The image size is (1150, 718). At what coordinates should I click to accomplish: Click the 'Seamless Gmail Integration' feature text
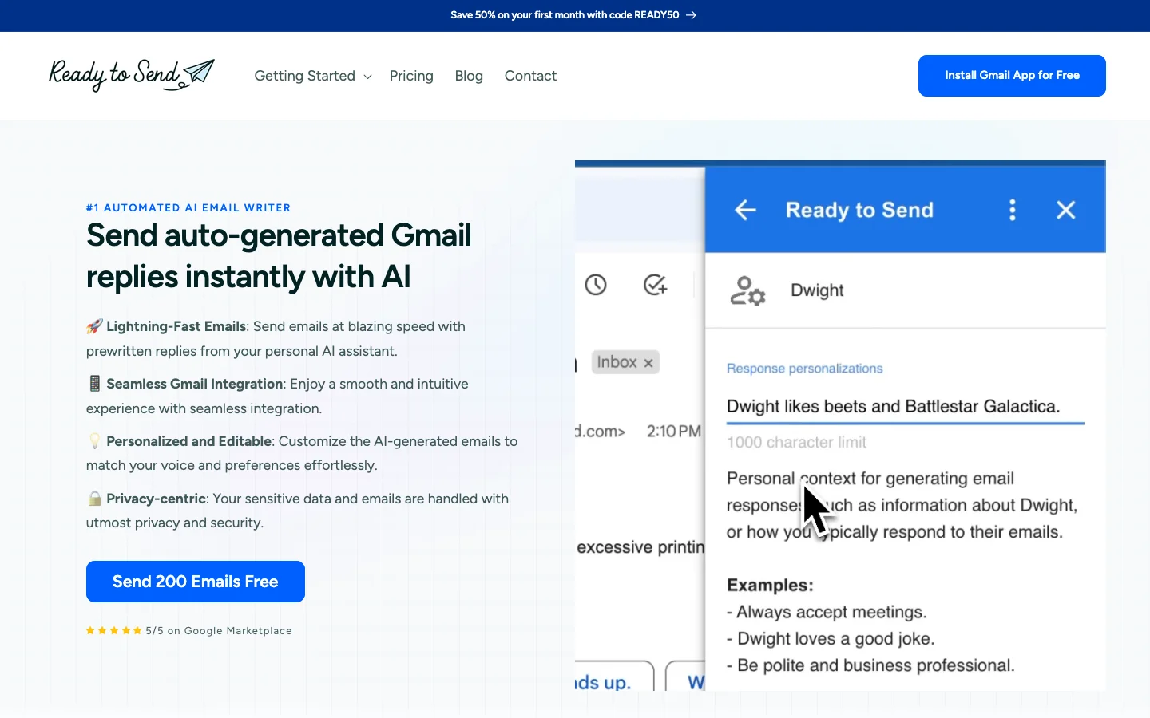[194, 384]
